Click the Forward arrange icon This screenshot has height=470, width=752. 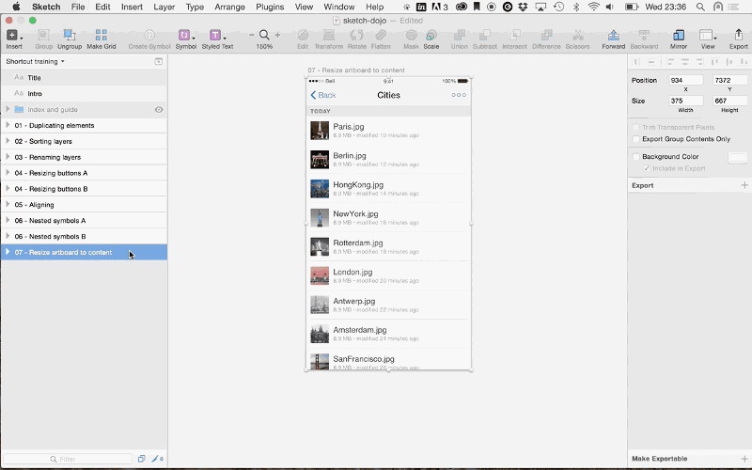(613, 36)
